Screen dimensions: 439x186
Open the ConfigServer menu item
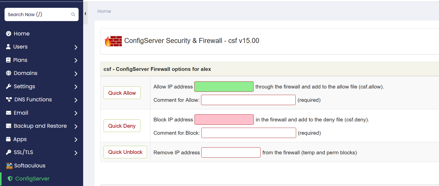pos(32,179)
